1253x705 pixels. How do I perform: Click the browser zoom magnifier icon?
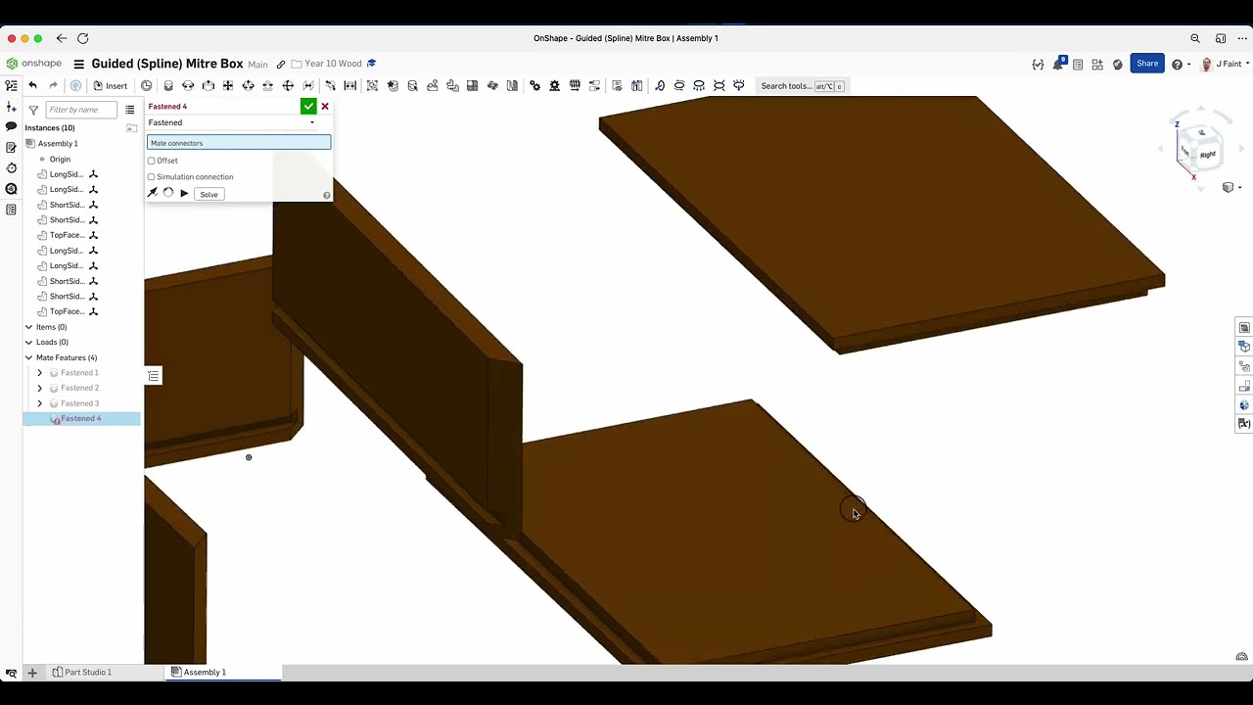(1195, 38)
